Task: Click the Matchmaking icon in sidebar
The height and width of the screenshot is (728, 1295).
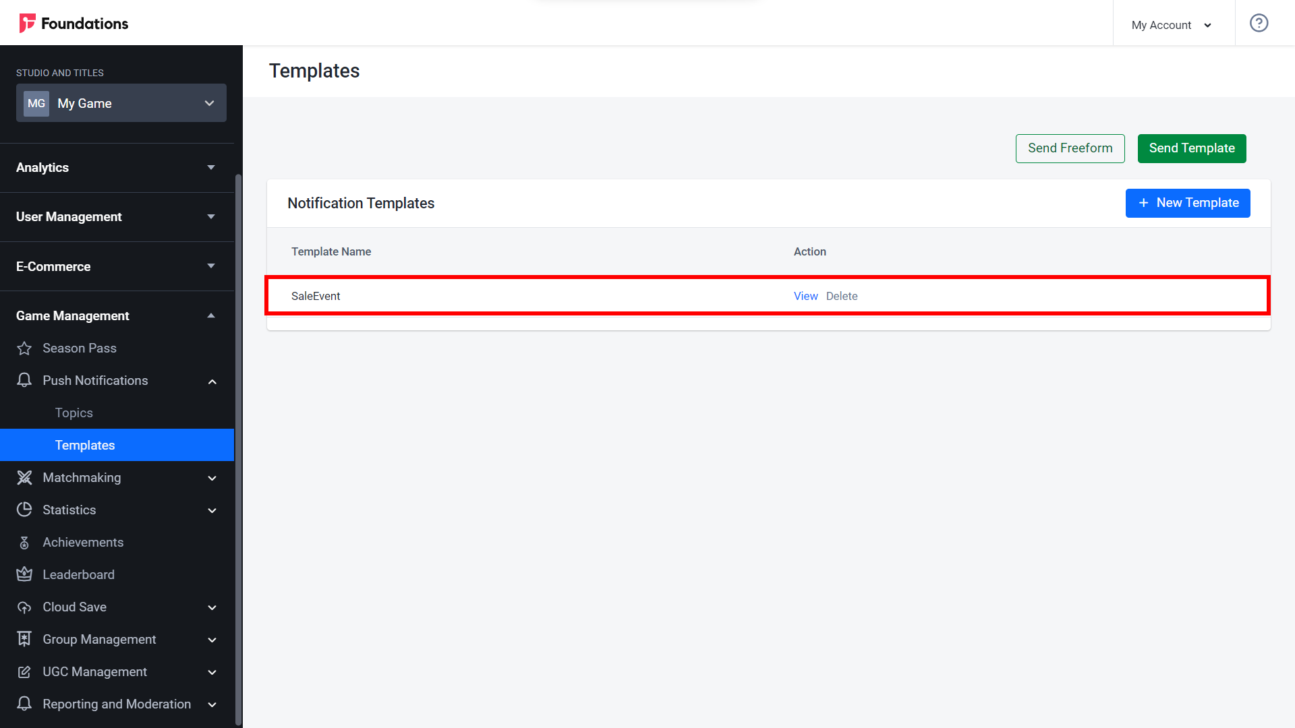Action: pos(24,477)
